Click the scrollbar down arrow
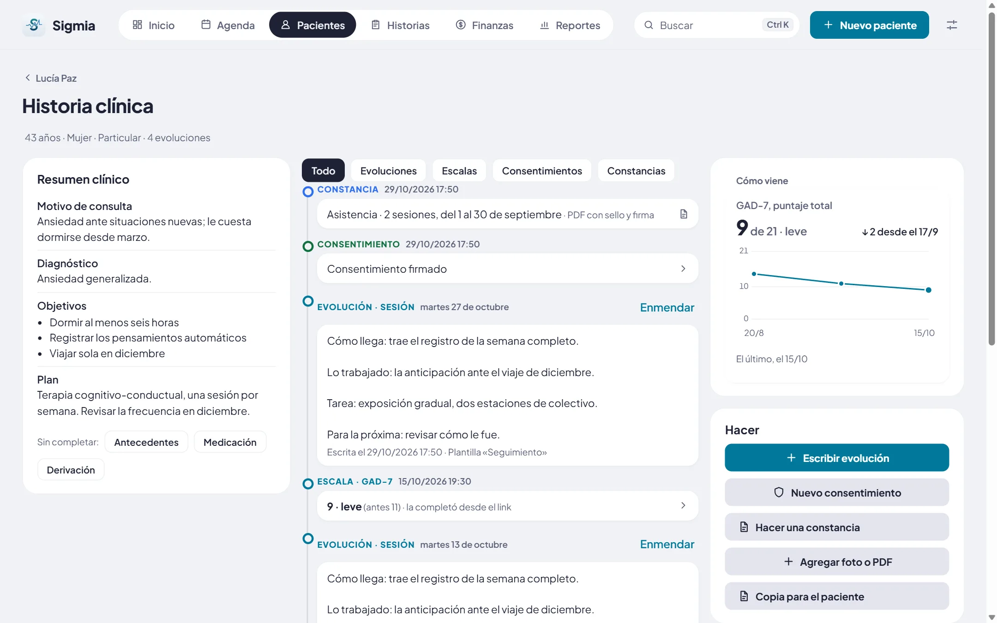 coord(991,617)
